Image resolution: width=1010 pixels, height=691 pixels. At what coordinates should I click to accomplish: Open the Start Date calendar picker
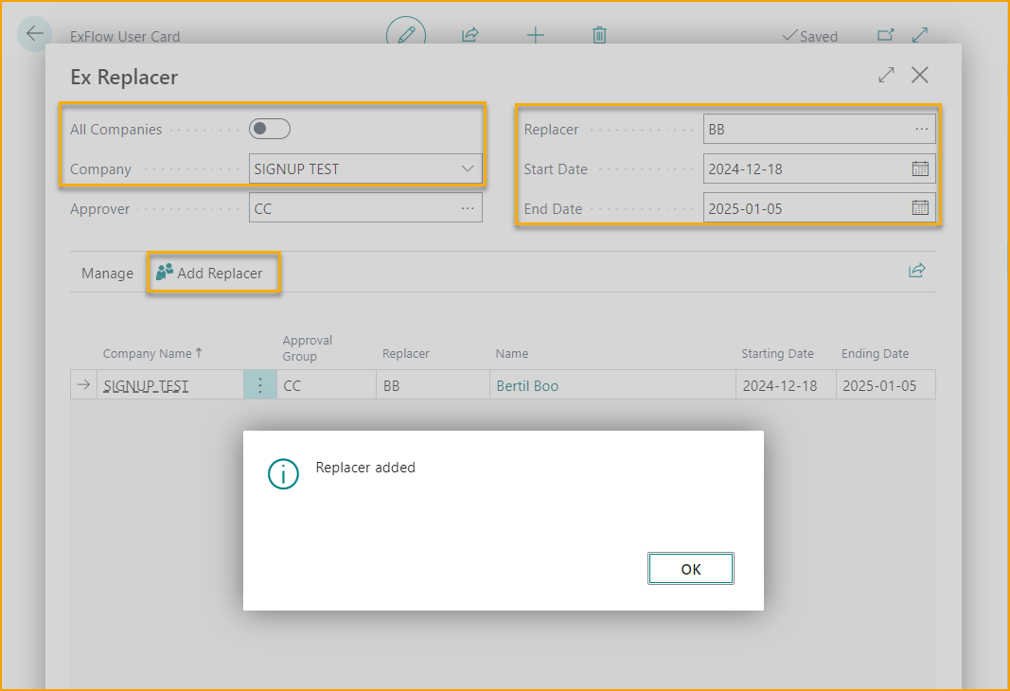pyautogui.click(x=919, y=168)
